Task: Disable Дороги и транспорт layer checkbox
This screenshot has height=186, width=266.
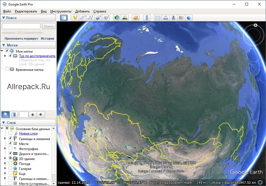Action: coord(10,153)
